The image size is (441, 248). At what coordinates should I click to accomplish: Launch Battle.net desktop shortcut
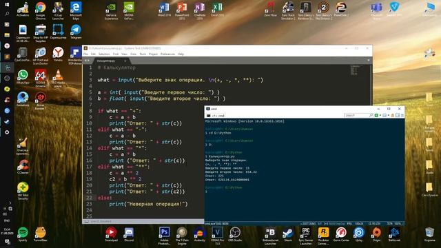(x=394, y=234)
